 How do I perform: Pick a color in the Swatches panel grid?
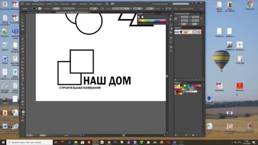coord(187,89)
